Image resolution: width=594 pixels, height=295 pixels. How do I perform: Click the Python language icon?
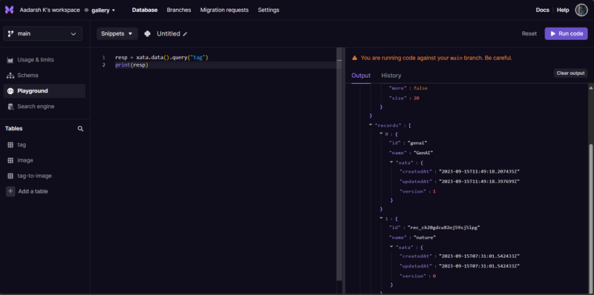[147, 33]
